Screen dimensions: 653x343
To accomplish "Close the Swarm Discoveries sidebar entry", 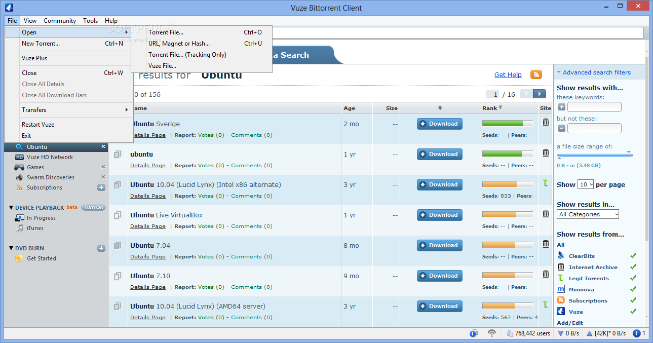I will [x=103, y=177].
